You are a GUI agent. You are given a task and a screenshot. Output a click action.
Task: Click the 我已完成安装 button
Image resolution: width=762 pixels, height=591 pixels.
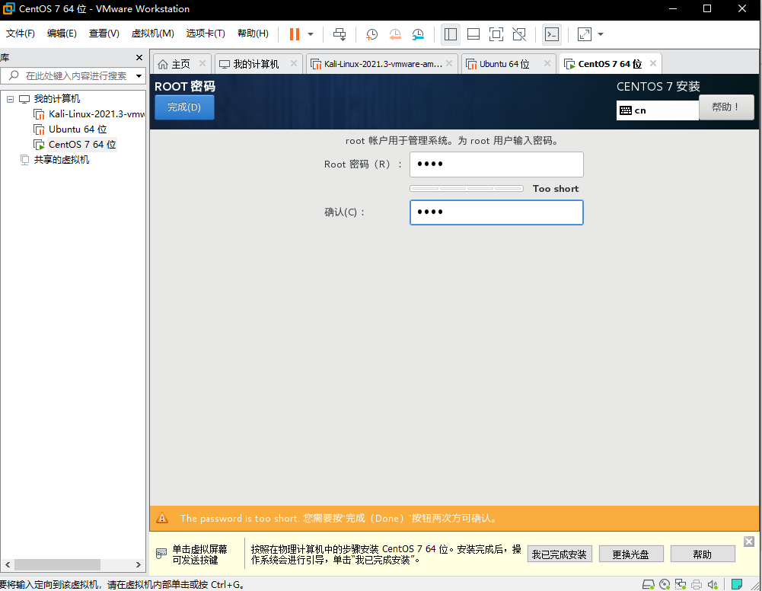(560, 554)
